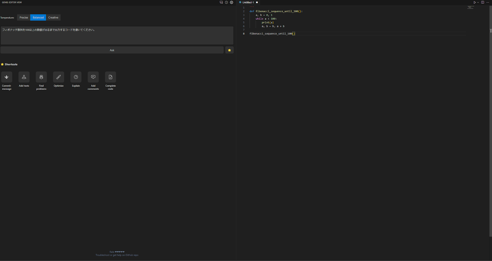492x261 pixels.
Task: Click the info circle icon in Genie header
Action: [226, 2]
